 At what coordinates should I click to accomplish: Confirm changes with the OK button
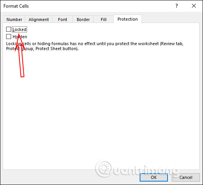point(154,177)
